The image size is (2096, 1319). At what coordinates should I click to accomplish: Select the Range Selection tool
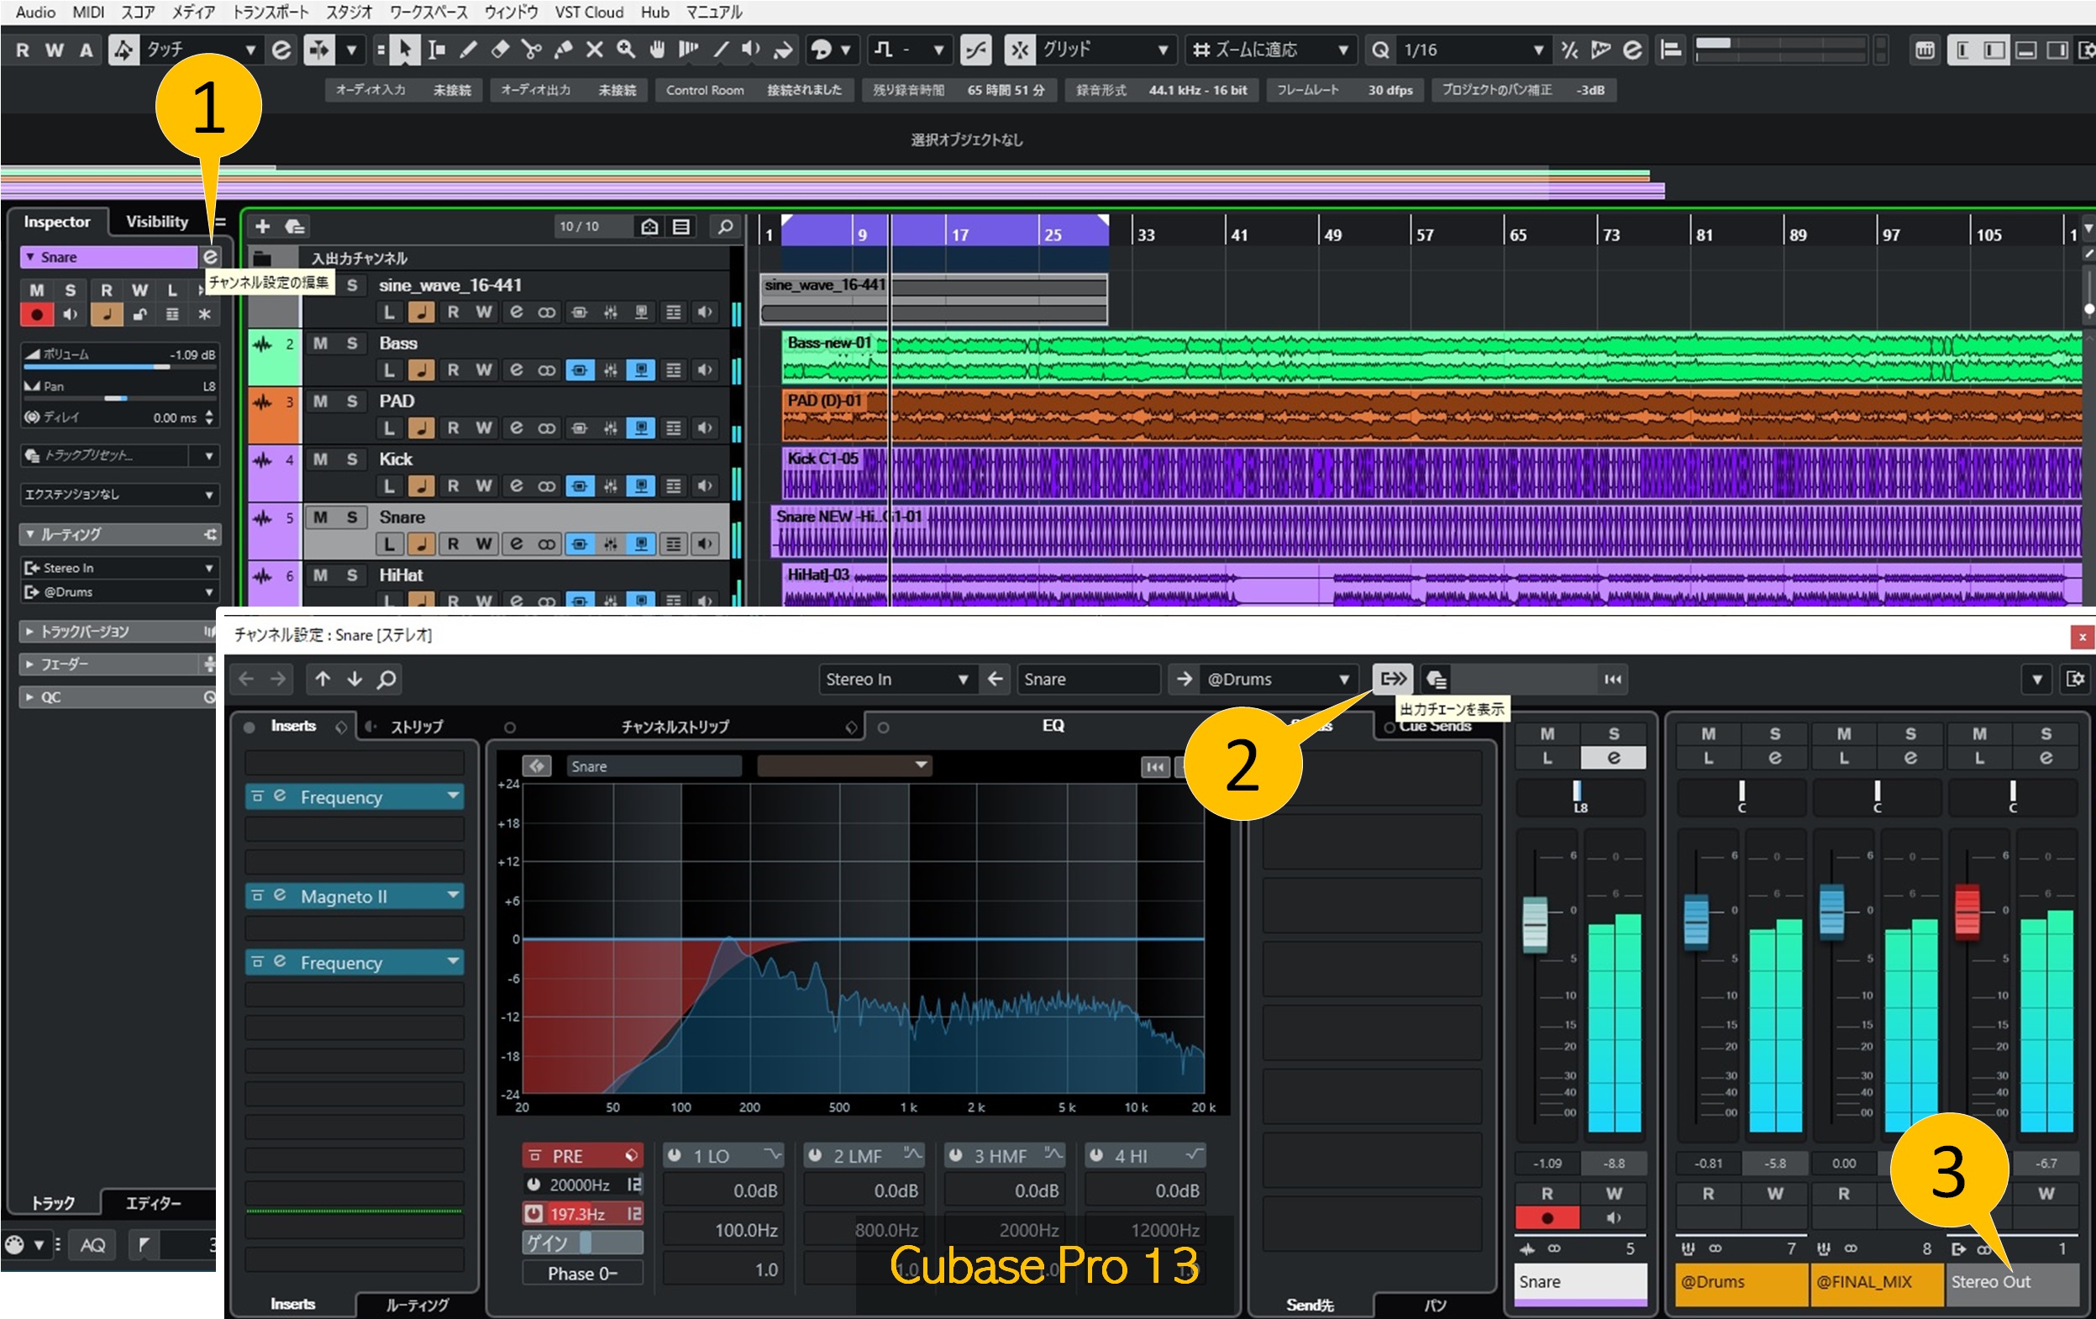click(436, 50)
